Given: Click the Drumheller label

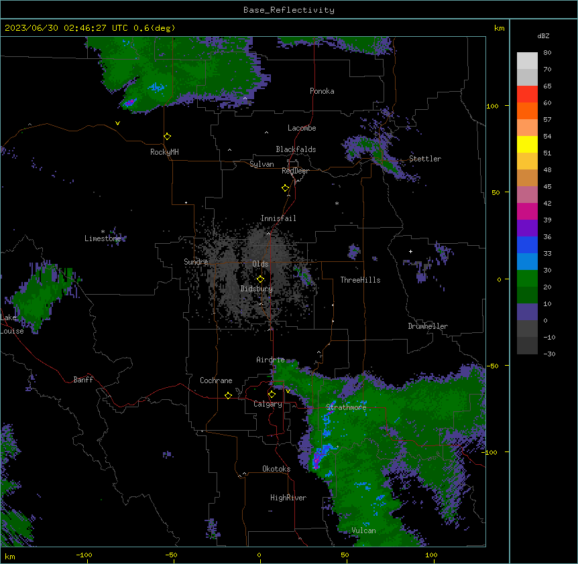Looking at the screenshot, I should 428,326.
